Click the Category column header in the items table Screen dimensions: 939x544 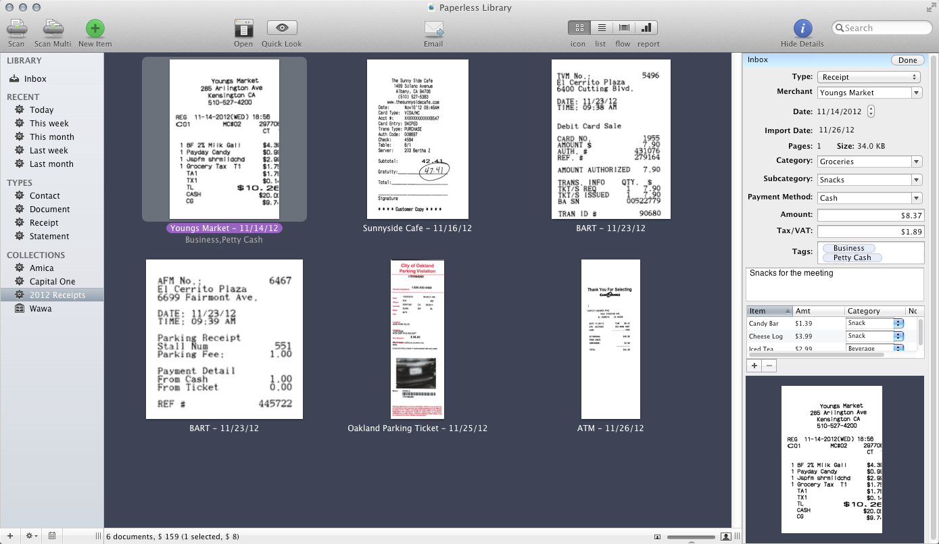[x=875, y=311]
